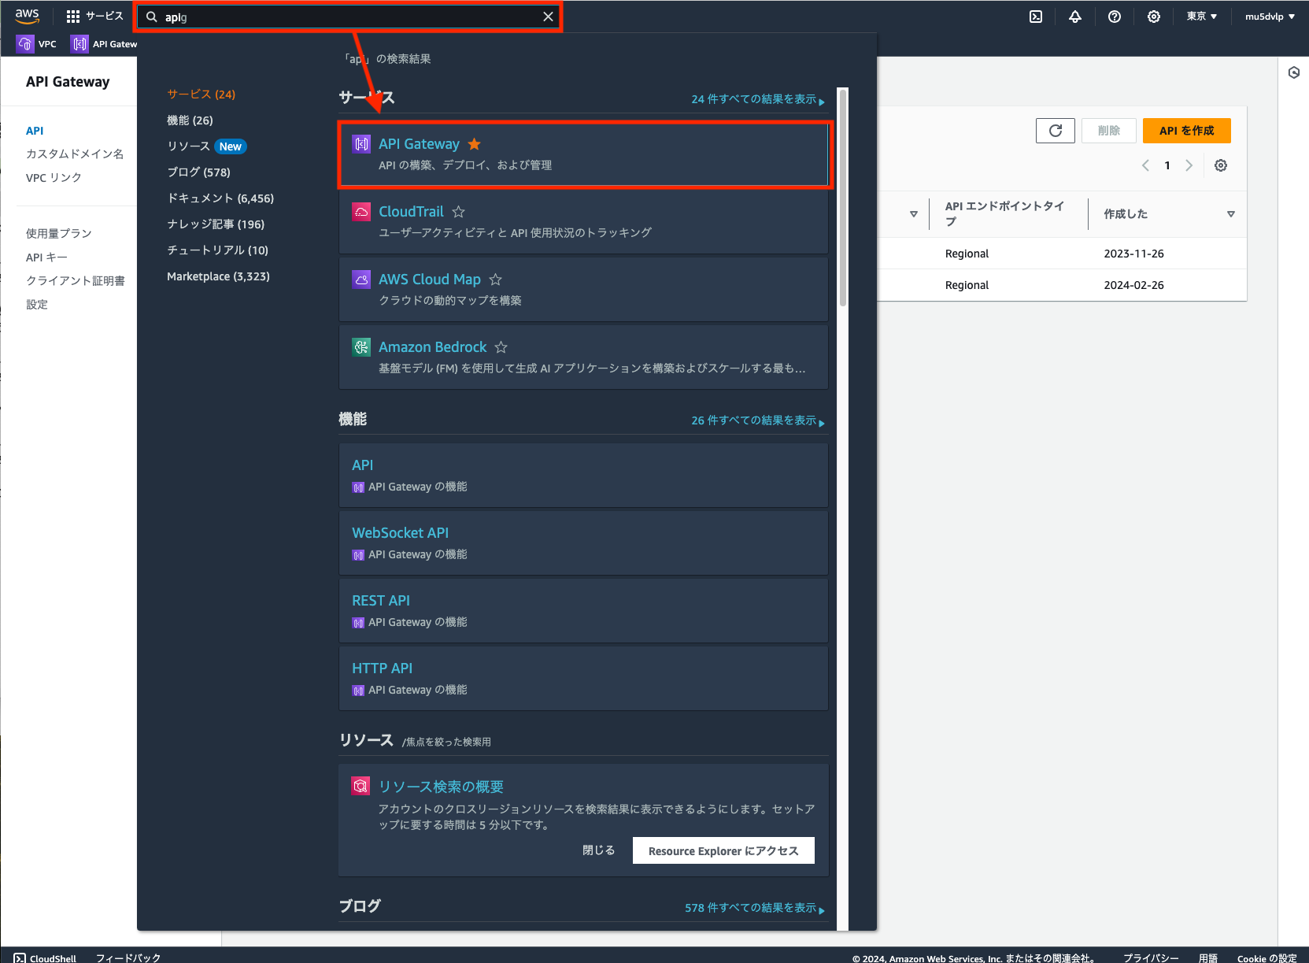Open API Gateway favorite shortcut

[104, 44]
